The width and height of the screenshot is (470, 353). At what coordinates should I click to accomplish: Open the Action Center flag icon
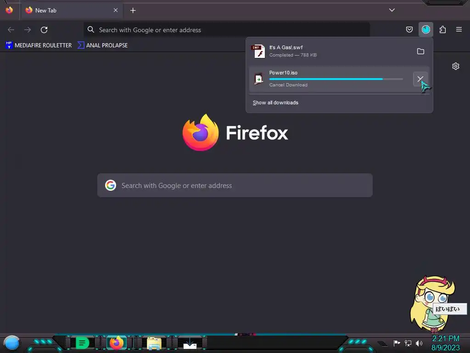397,343
